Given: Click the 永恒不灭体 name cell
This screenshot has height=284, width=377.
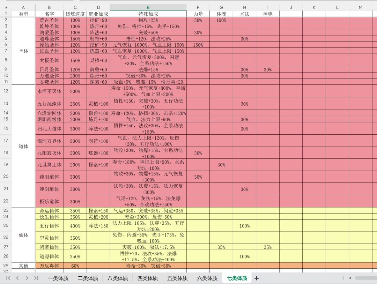Looking at the screenshot, I should [x=49, y=91].
